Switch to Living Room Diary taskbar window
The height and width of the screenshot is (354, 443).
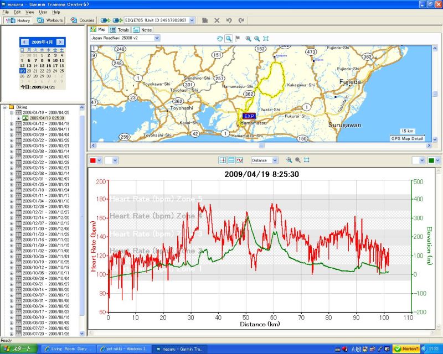point(69,349)
